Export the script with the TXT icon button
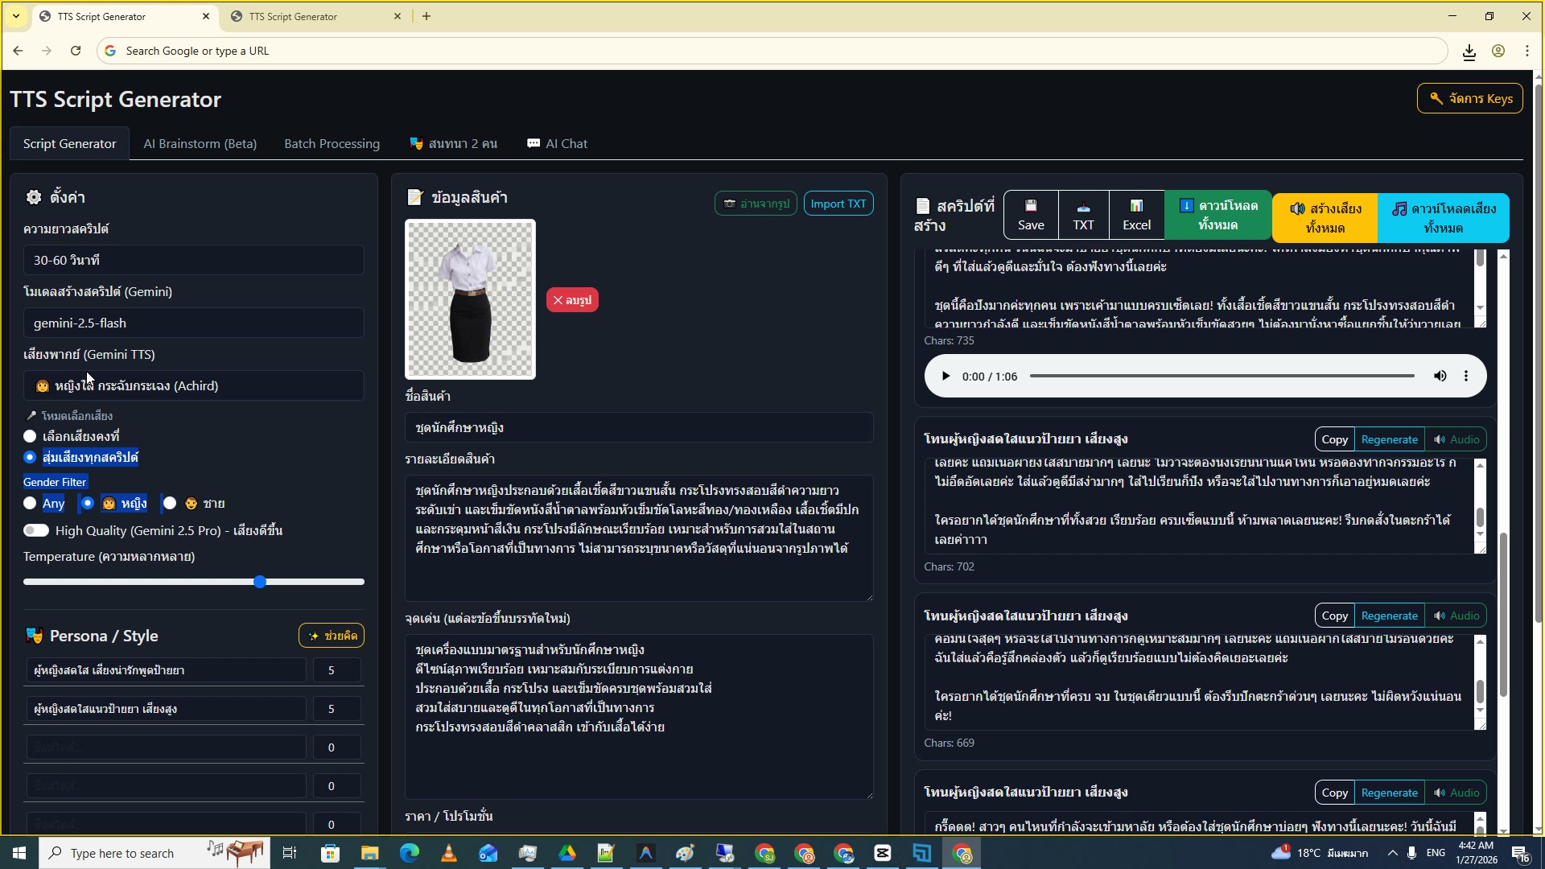The height and width of the screenshot is (869, 1545). [1083, 215]
